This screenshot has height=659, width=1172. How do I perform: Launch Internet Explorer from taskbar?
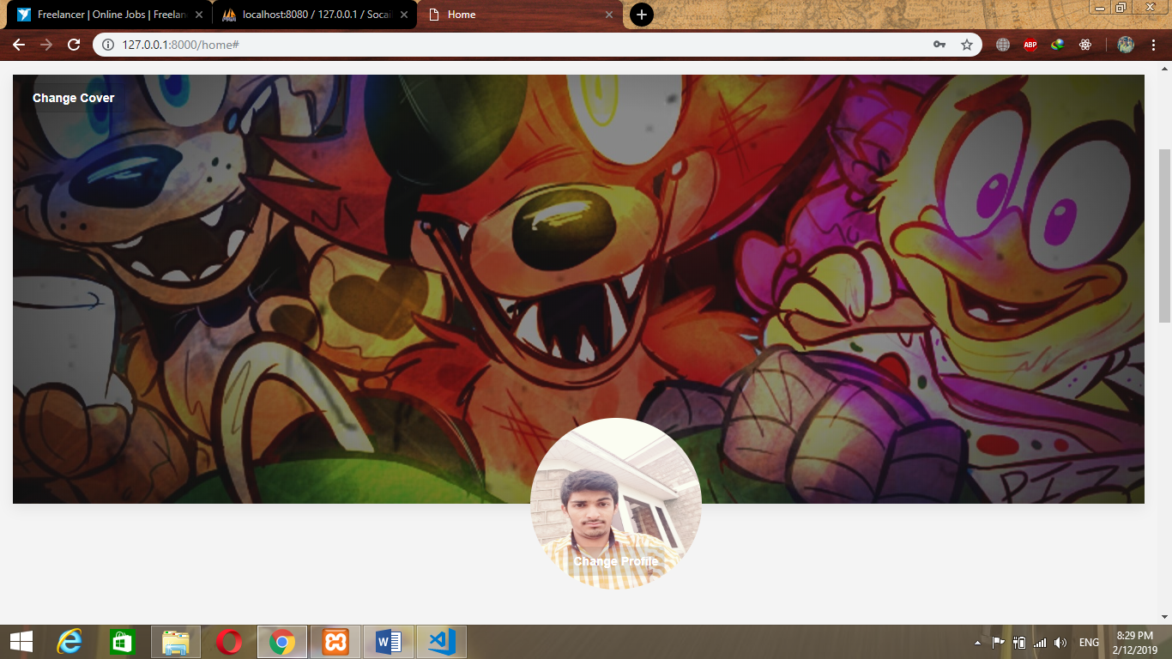pyautogui.click(x=69, y=642)
